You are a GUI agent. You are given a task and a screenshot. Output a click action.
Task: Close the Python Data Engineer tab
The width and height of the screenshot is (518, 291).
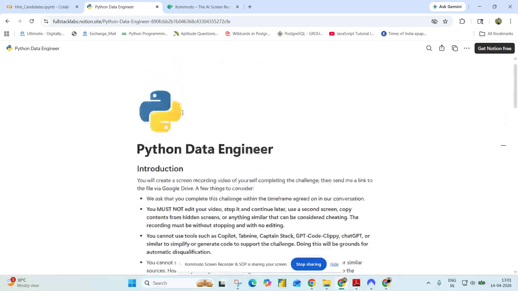157,7
